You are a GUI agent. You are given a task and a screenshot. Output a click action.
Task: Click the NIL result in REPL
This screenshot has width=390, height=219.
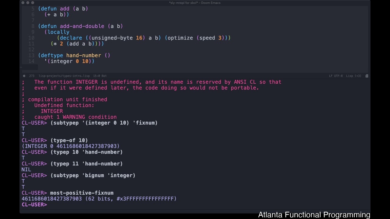tap(26, 169)
